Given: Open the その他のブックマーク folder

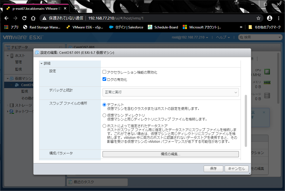Looking at the screenshot, I should pyautogui.click(x=264, y=27).
